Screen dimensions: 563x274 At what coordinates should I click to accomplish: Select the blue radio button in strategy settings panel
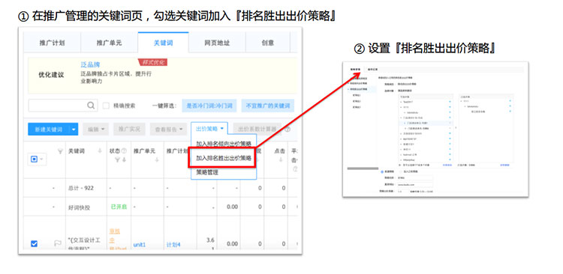[x=382, y=171]
